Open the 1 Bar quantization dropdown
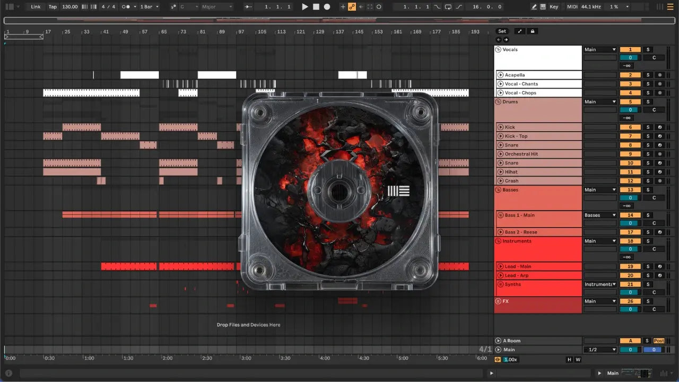679x382 pixels. (x=150, y=7)
